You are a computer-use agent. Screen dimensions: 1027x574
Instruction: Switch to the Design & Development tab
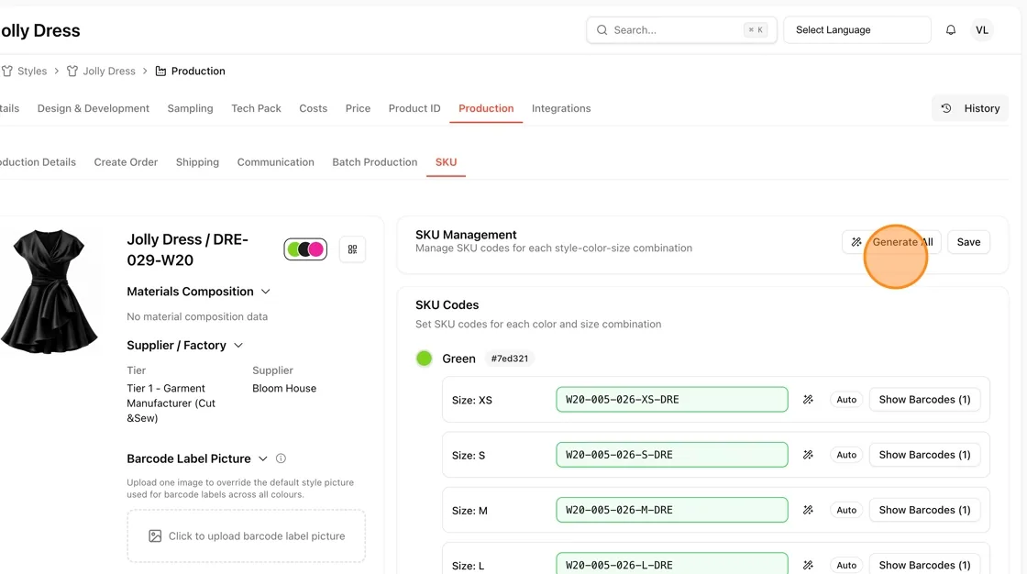tap(93, 108)
